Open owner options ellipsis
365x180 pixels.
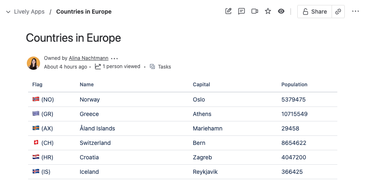pos(114,59)
